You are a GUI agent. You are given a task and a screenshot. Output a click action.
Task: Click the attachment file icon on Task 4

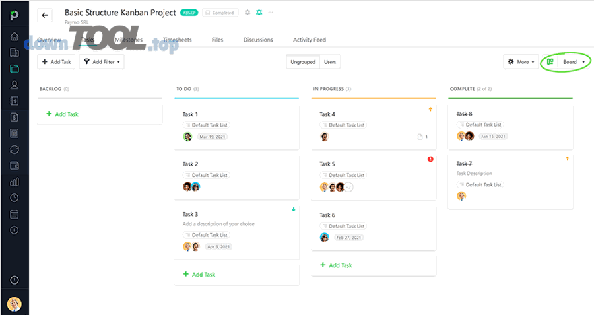pos(420,137)
